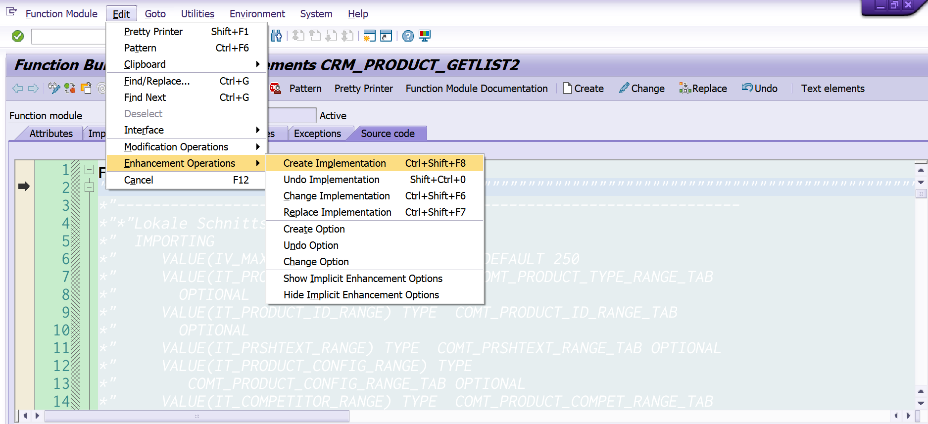Screen dimensions: 928x424
Task: Click the Pretty Printer toolbar button
Action: tap(364, 89)
